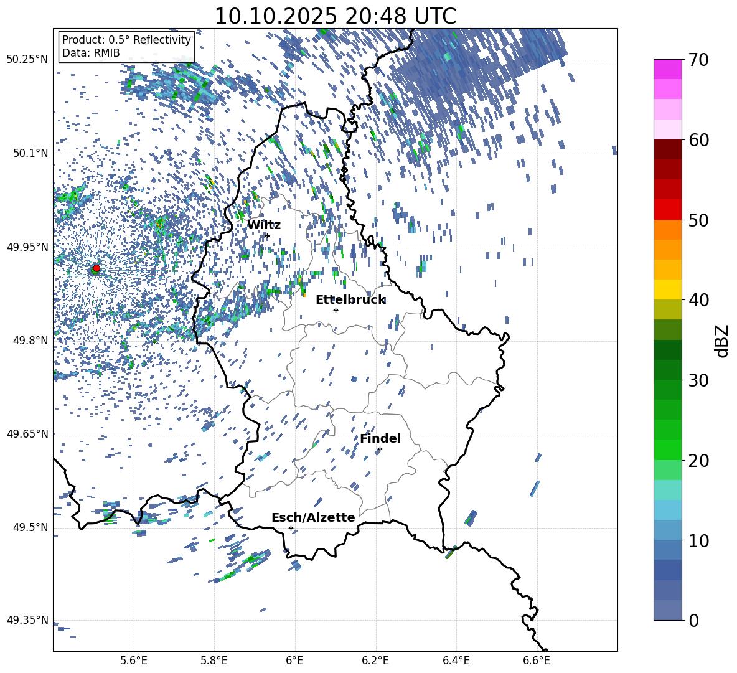Viewport: 737px width, 673px height.
Task: Click the Wiltz town label
Action: [264, 225]
